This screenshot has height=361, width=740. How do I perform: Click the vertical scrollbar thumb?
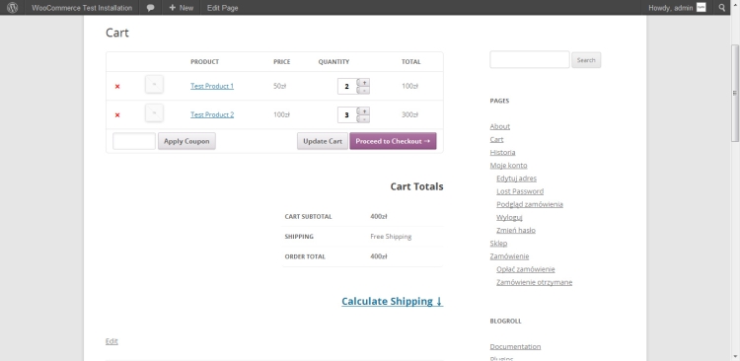[x=735, y=93]
